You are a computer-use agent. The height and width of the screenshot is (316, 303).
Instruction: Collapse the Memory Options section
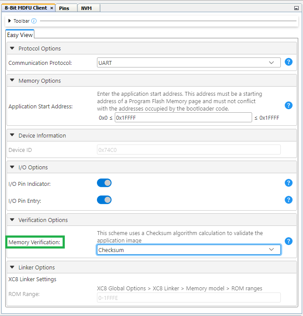coord(12,81)
